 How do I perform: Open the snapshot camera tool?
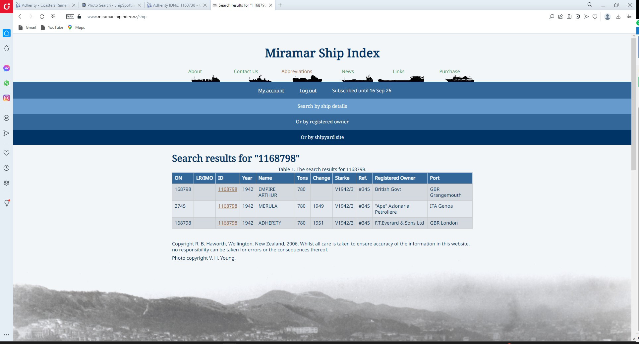569,17
